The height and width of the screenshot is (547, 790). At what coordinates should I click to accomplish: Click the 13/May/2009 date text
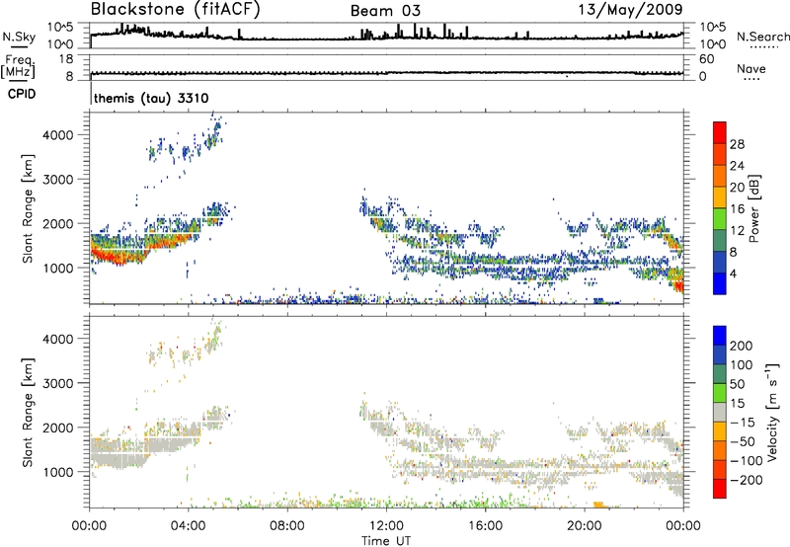click(x=630, y=10)
